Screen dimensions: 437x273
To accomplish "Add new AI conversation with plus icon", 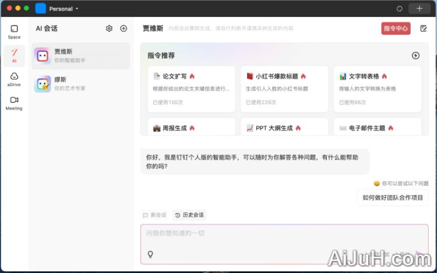I will click(124, 29).
